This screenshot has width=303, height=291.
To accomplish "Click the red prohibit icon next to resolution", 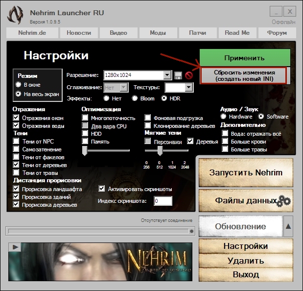I will coord(188,75).
